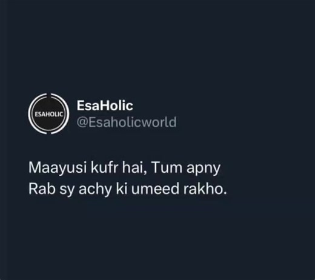Click the word sy in the tweet

pyautogui.click(x=67, y=191)
